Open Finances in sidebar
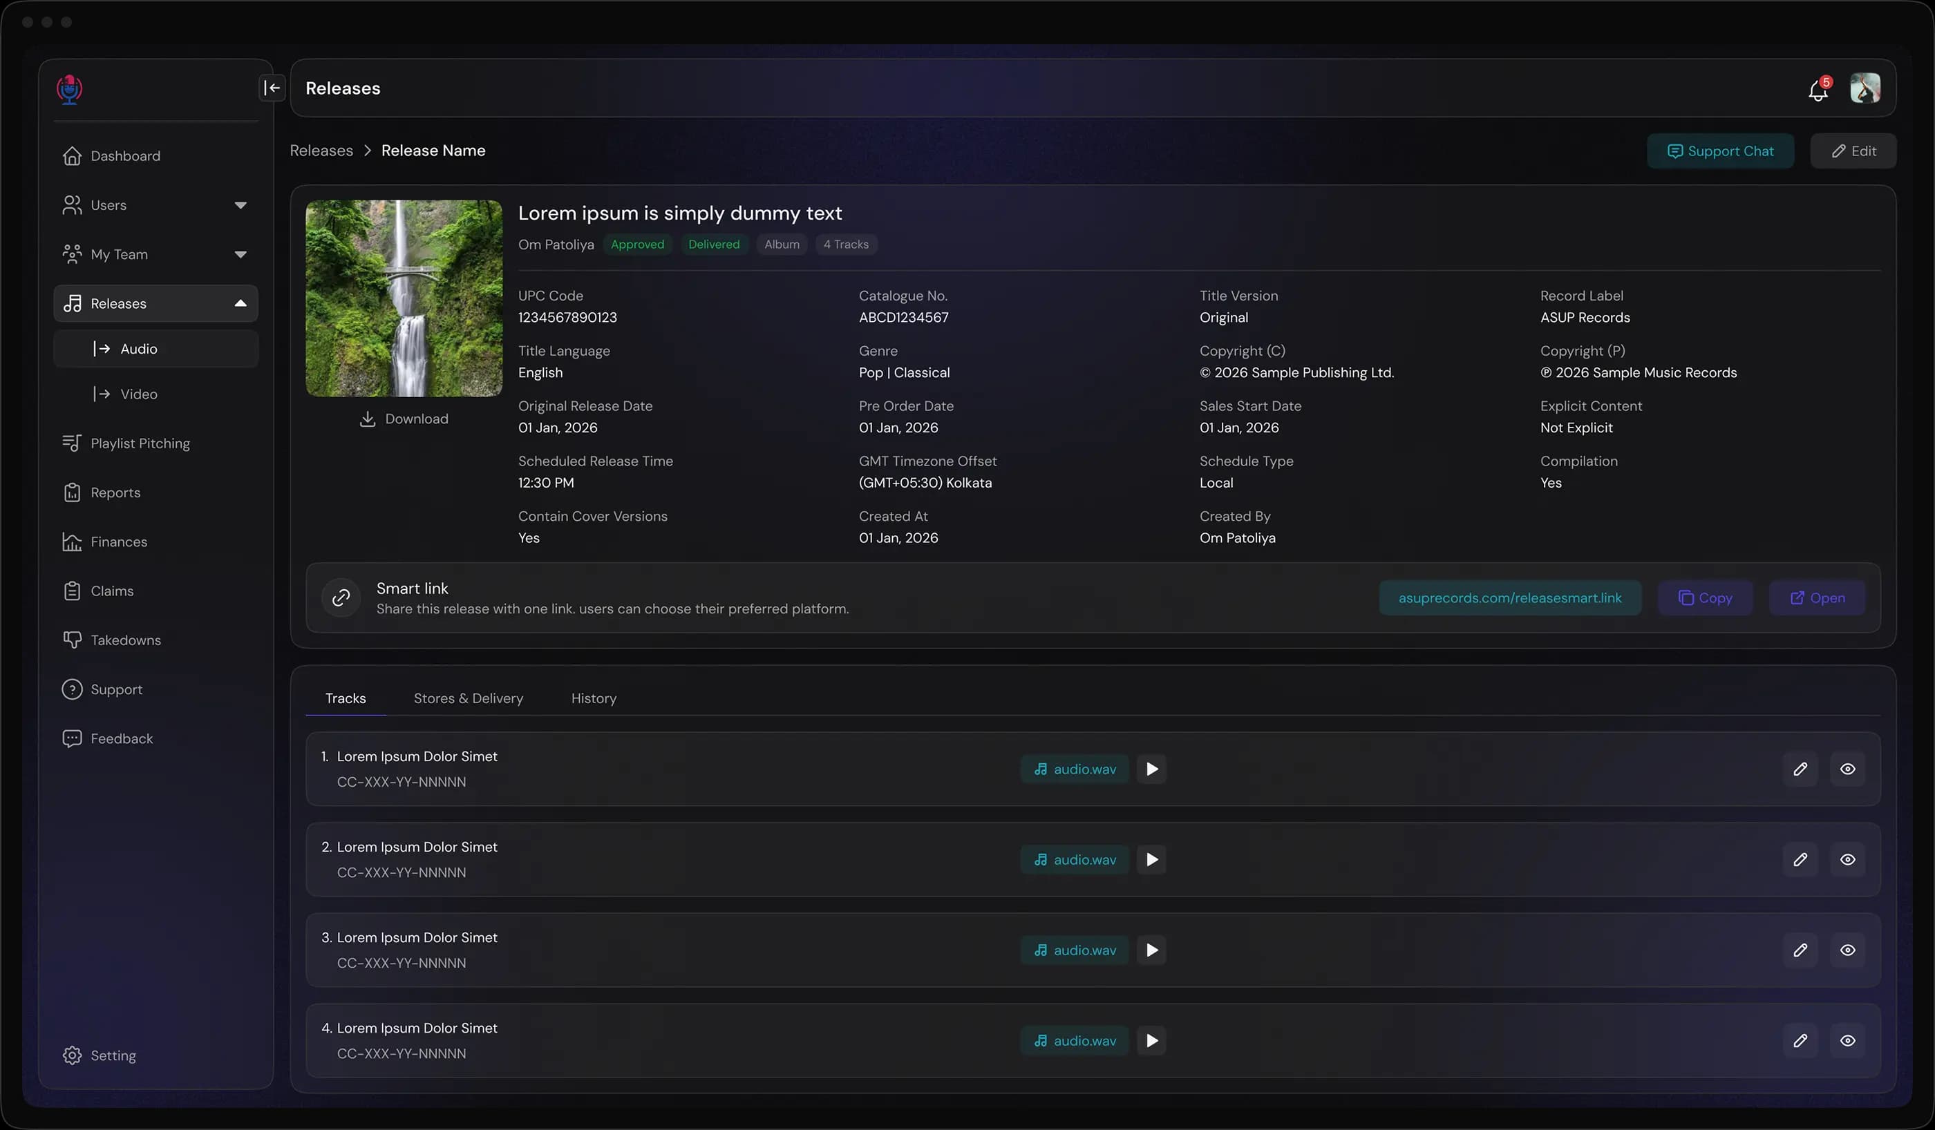 pos(156,542)
